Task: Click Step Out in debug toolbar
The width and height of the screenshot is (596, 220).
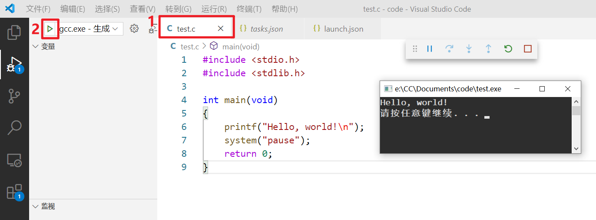Action: tap(488, 49)
